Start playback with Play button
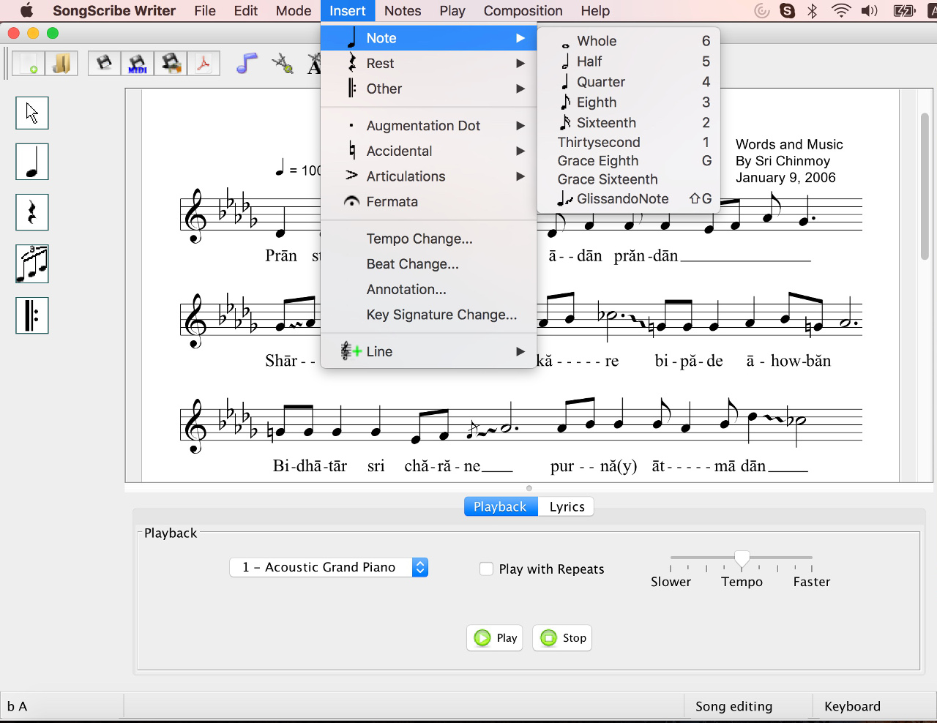The width and height of the screenshot is (937, 723). pos(495,638)
